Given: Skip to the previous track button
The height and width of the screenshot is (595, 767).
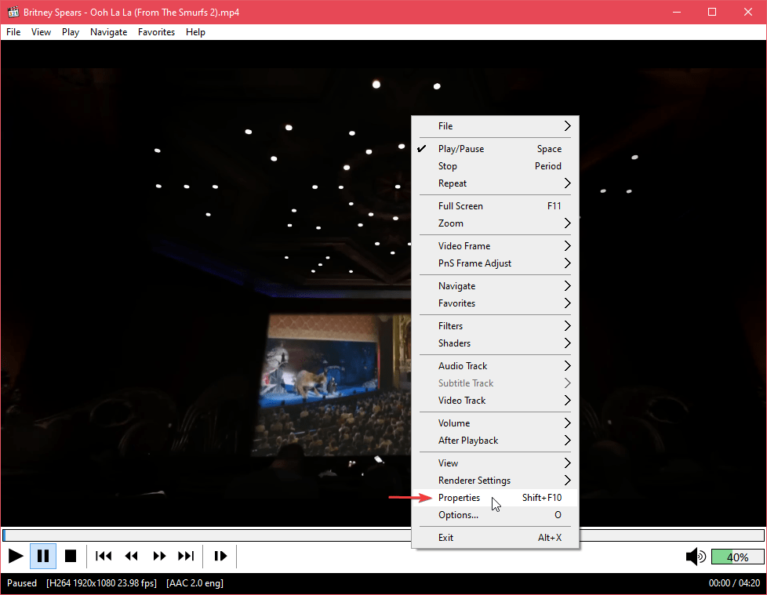Looking at the screenshot, I should coord(104,556).
